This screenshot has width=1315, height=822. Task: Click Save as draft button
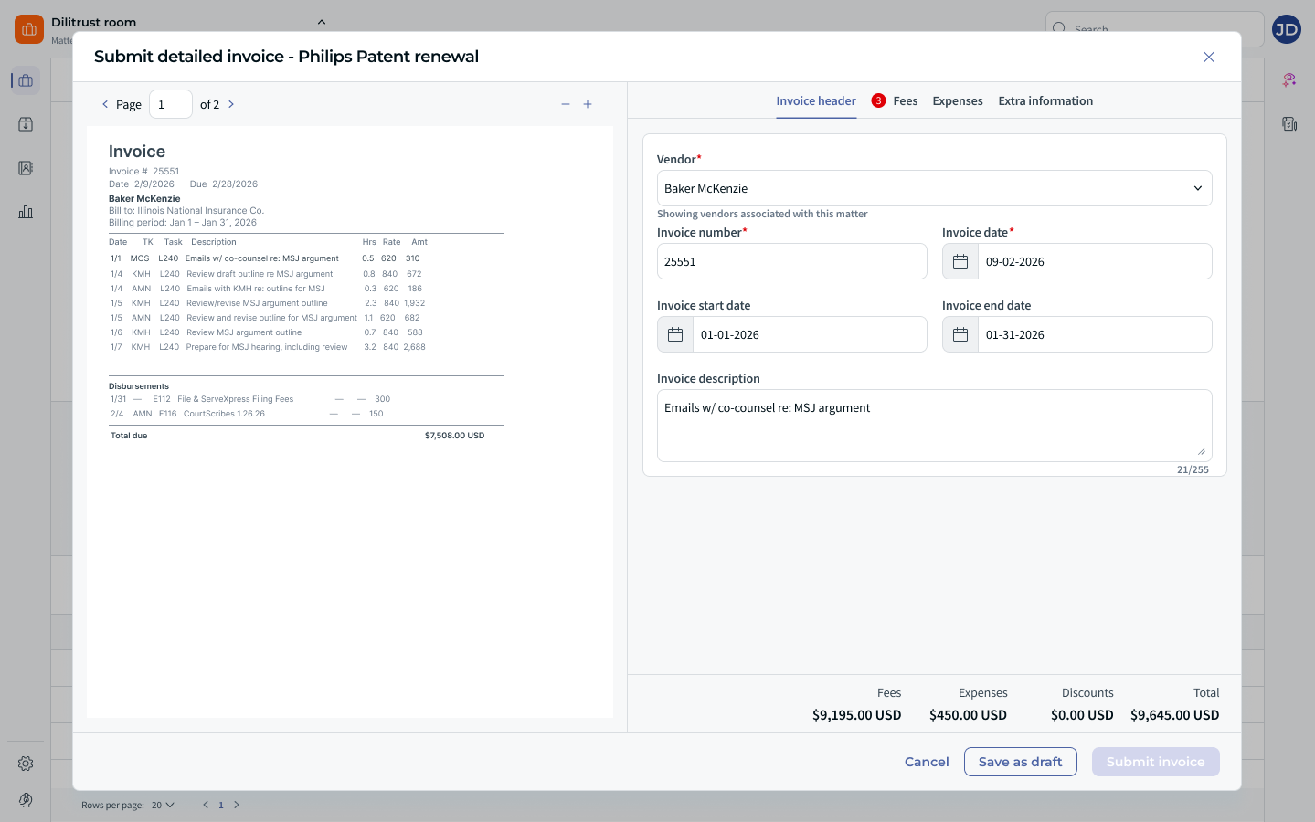pyautogui.click(x=1021, y=762)
